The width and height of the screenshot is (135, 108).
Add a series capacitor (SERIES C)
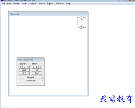click(21, 67)
